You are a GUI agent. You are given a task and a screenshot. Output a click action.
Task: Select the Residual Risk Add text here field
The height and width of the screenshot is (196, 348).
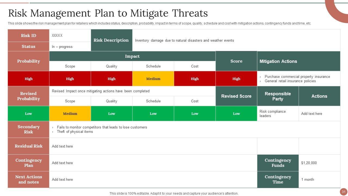point(153,146)
